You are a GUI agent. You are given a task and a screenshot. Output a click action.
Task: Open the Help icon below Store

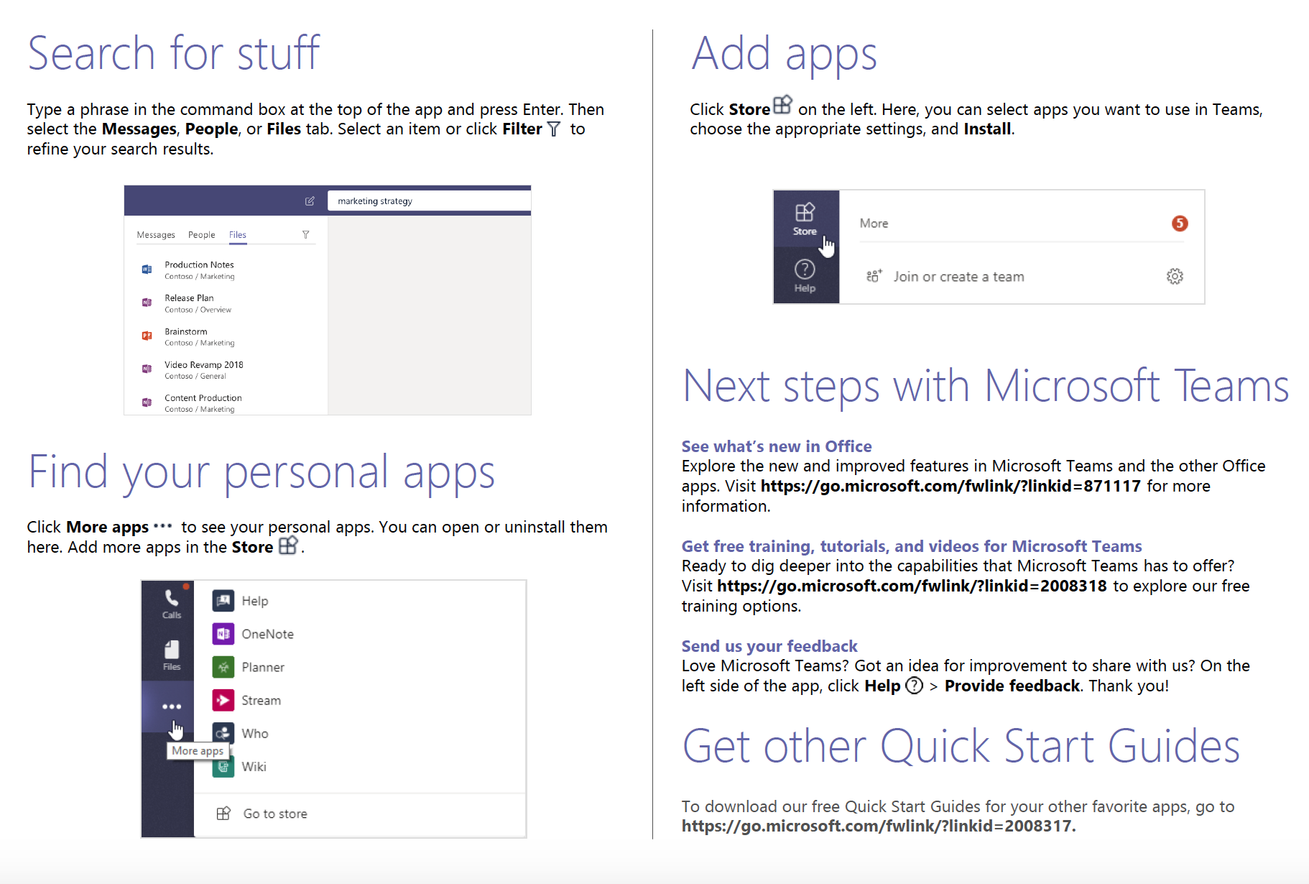805,275
